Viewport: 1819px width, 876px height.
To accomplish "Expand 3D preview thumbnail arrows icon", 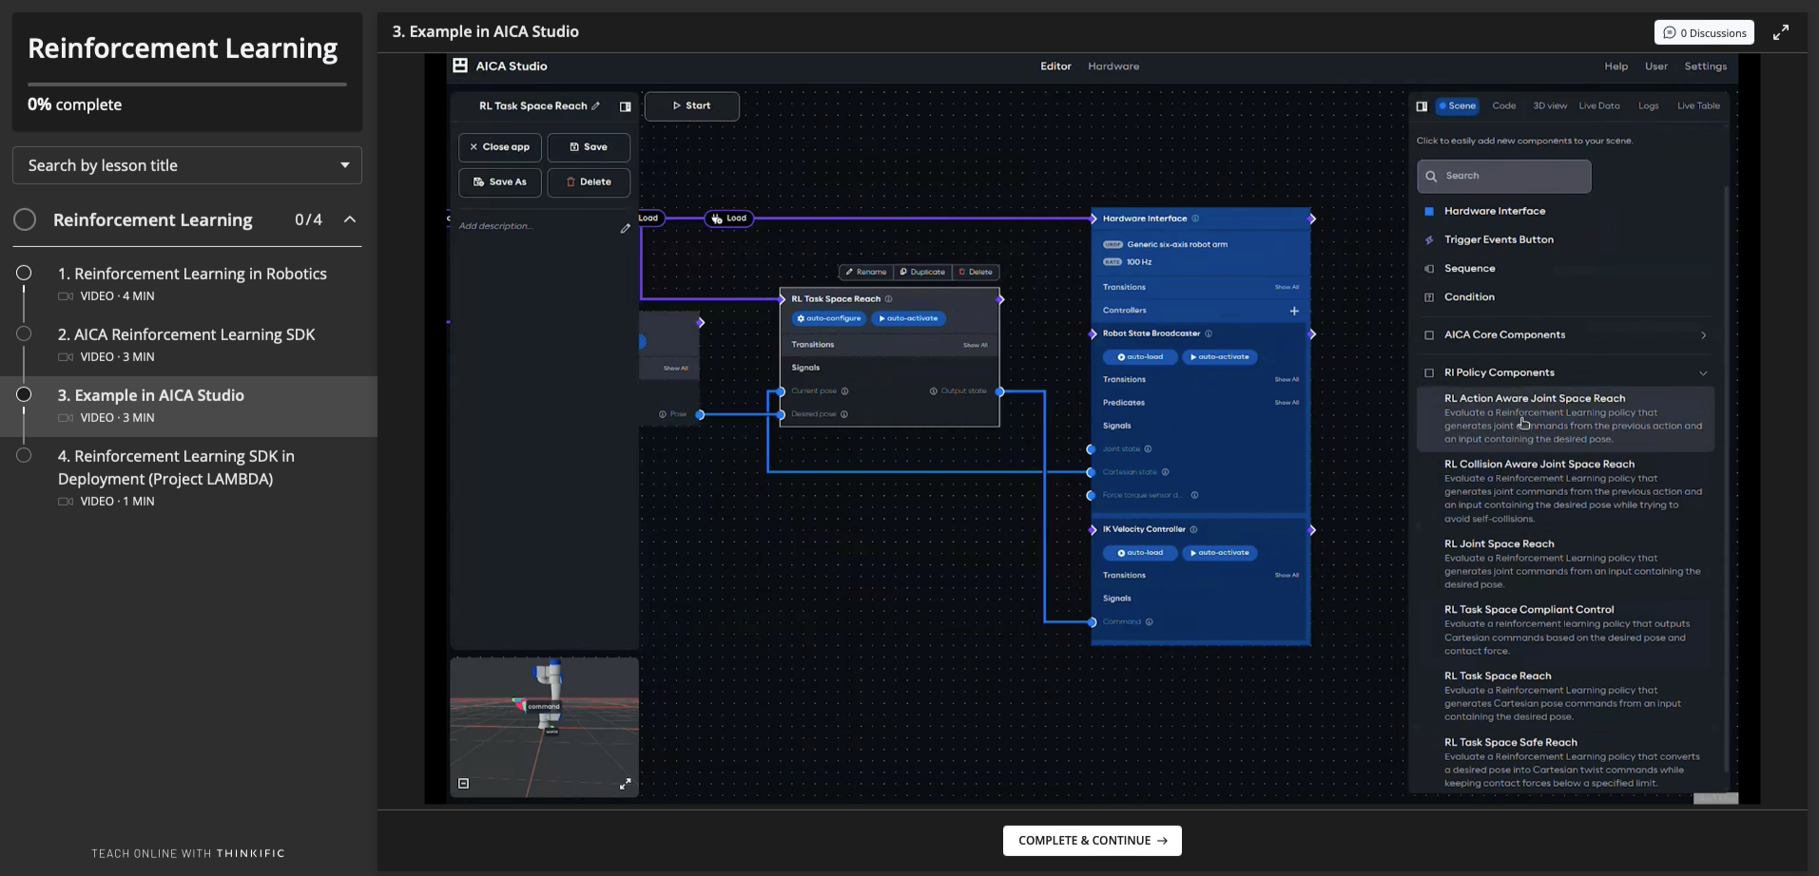I will click(625, 784).
